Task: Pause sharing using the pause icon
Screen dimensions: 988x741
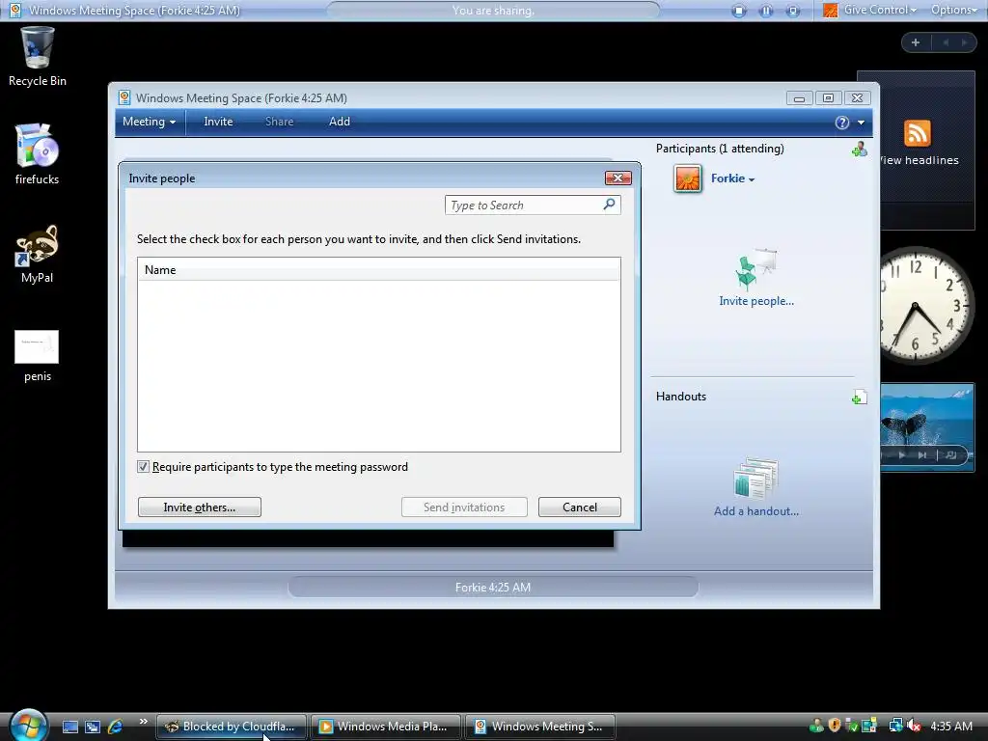Action: coord(765,11)
